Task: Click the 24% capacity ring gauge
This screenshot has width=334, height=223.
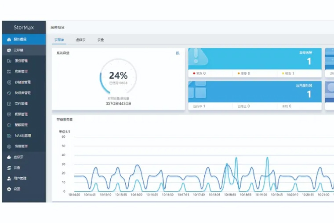Action: (118, 77)
